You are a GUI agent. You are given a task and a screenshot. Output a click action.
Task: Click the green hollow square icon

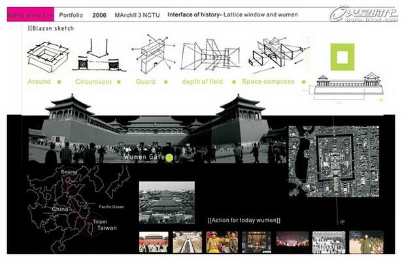tap(343, 57)
